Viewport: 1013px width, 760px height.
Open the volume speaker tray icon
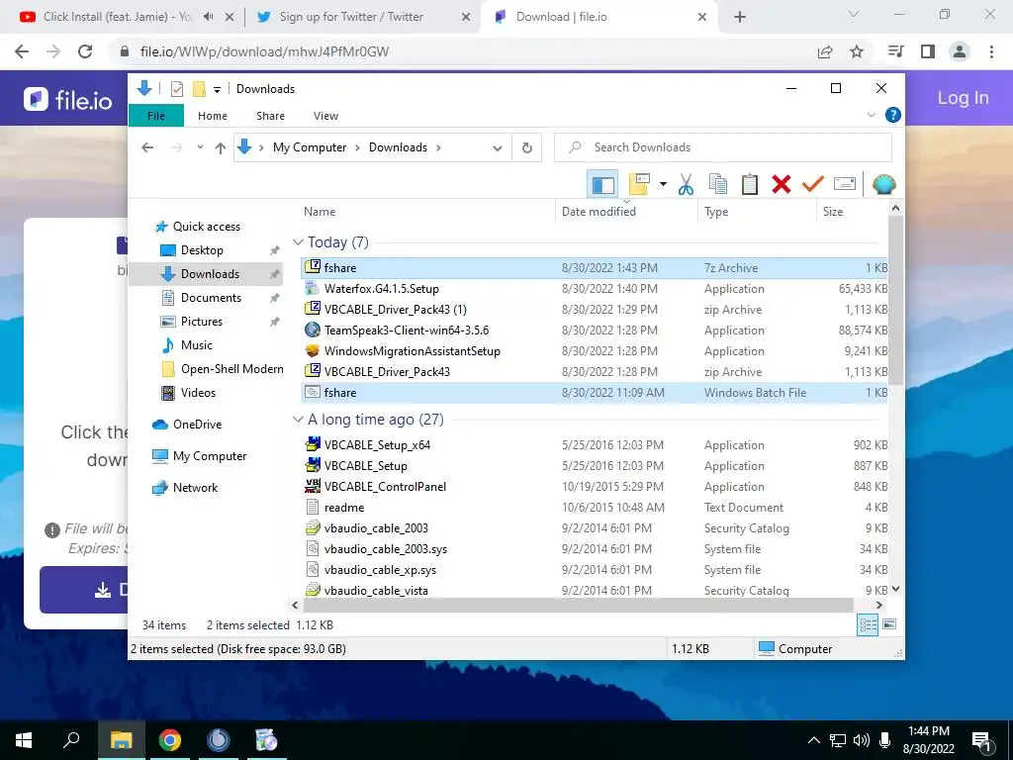pos(862,740)
